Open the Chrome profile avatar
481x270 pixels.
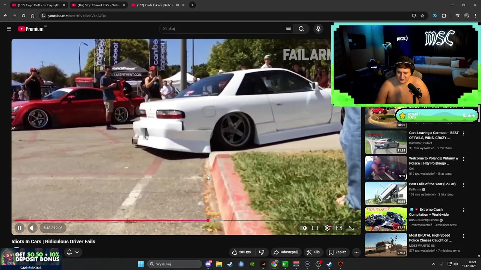click(x=466, y=16)
